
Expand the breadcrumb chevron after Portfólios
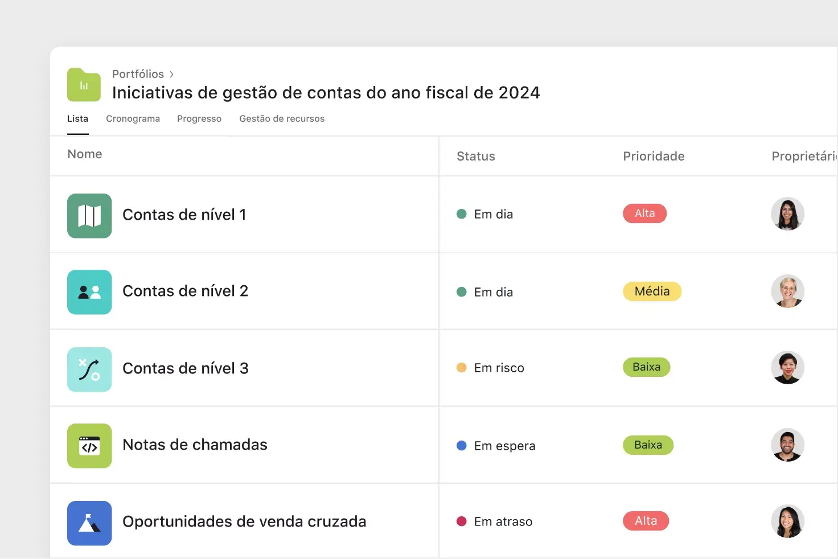pyautogui.click(x=171, y=74)
